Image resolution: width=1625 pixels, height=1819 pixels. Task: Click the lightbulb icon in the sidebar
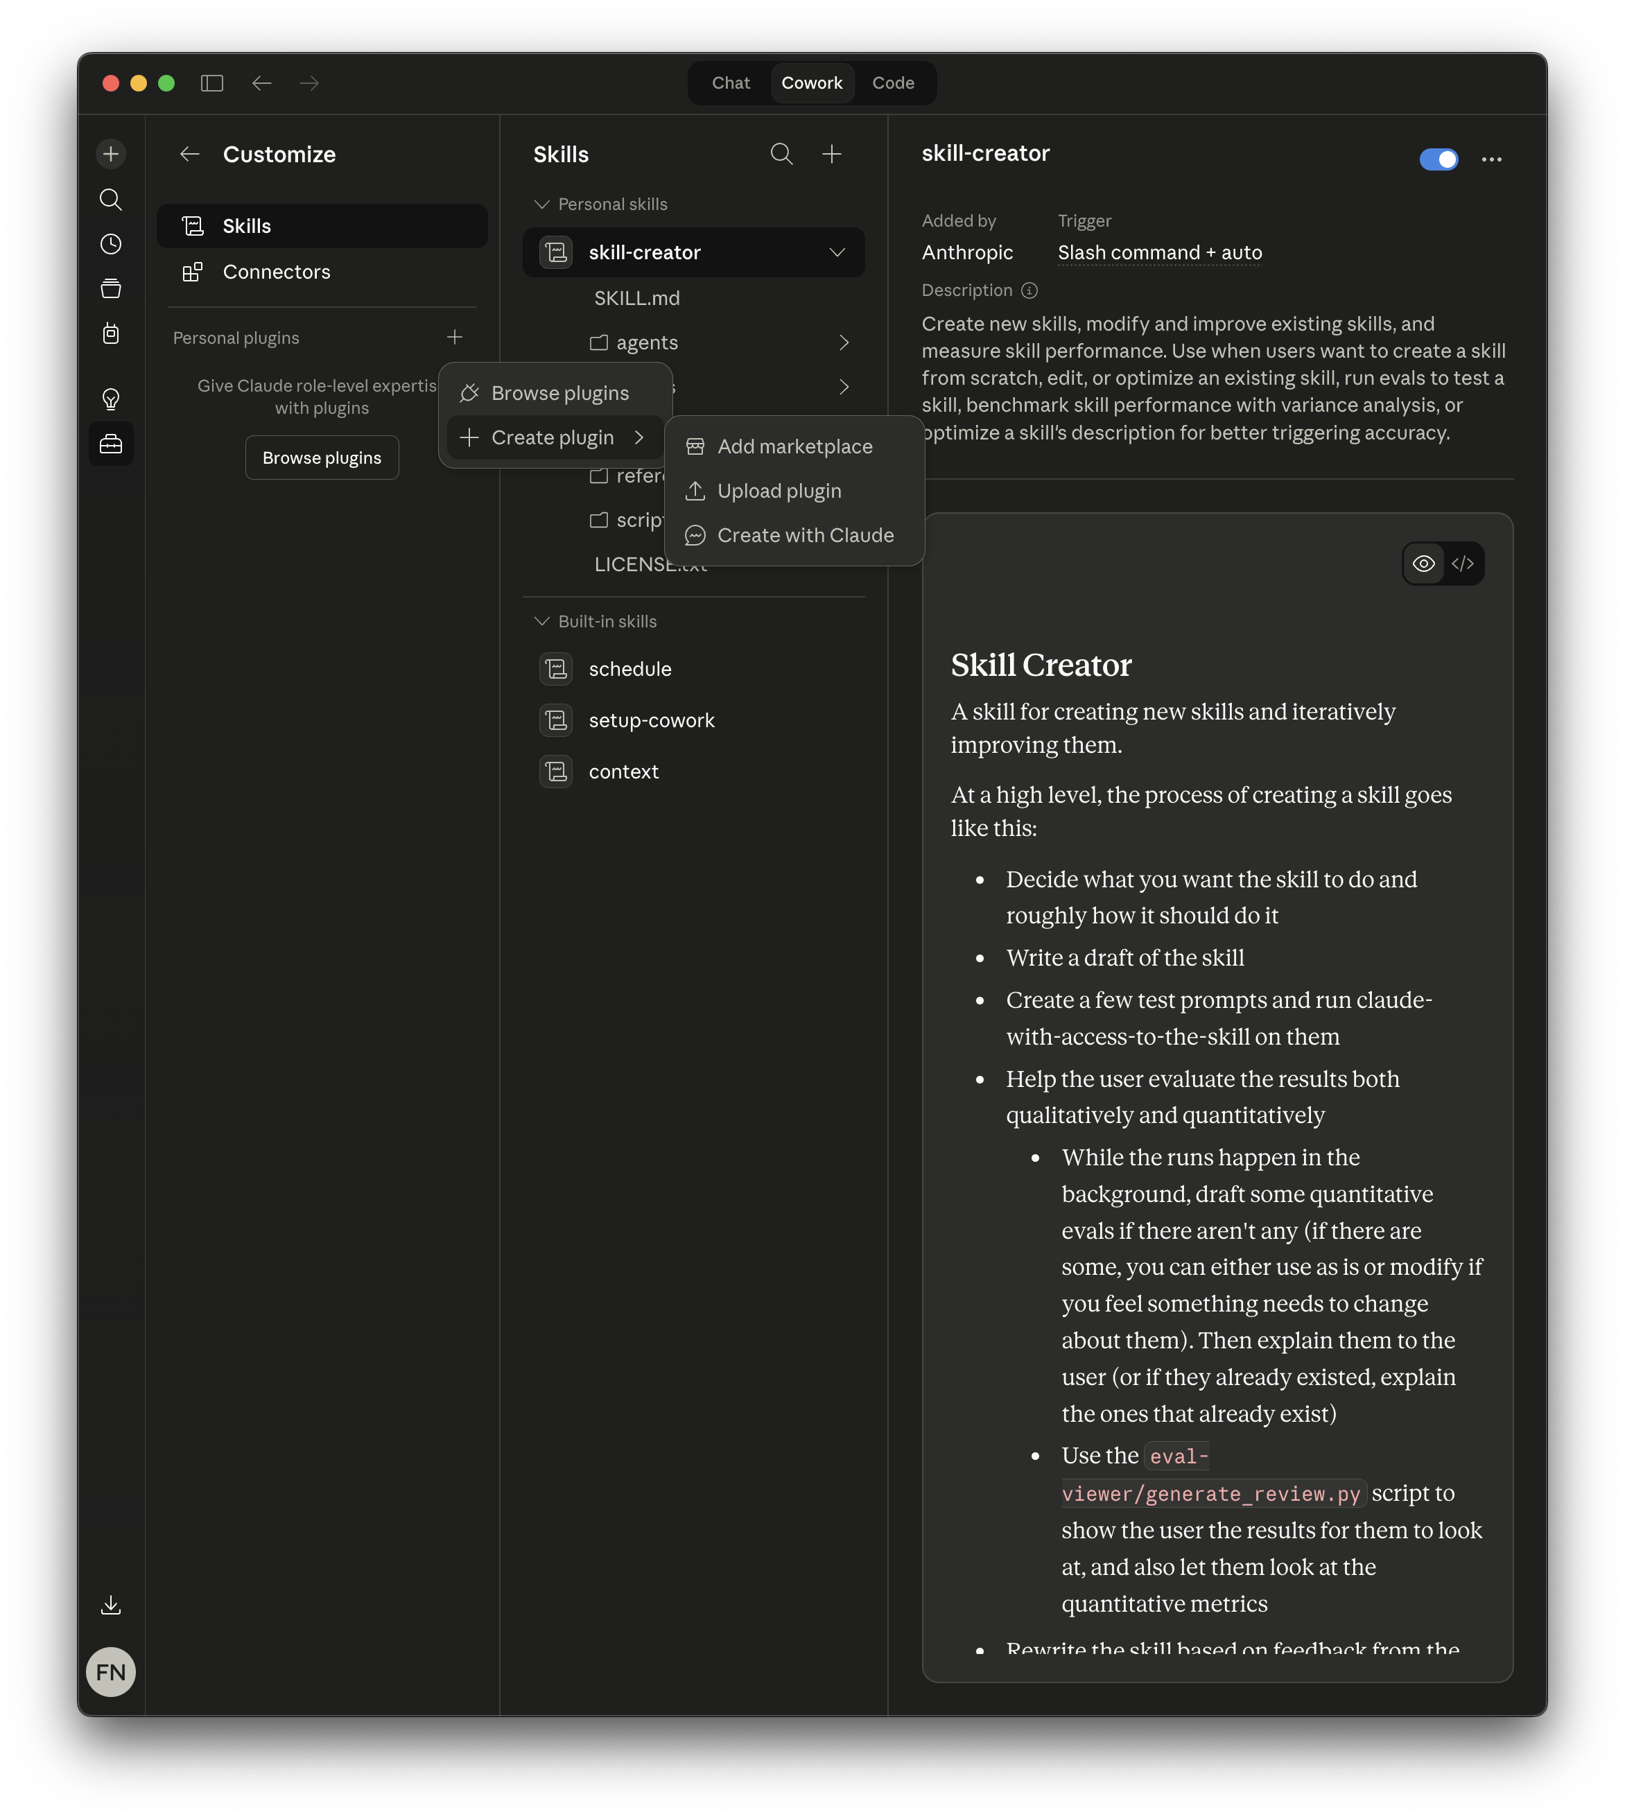[111, 400]
